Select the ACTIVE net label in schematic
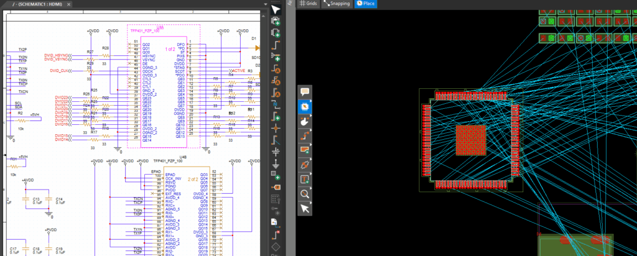Screen dimensions: 637x256 [x=238, y=71]
